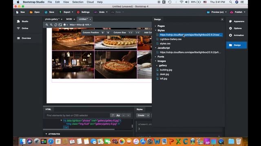Viewport: 261px width, 146px height.
Task: Select styles.css in Styles
Action: [165, 43]
